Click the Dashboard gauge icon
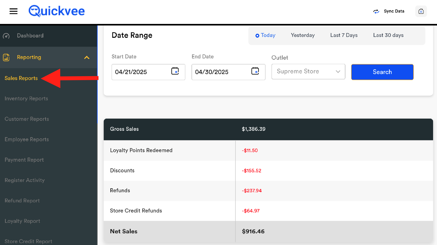 [x=6, y=36]
